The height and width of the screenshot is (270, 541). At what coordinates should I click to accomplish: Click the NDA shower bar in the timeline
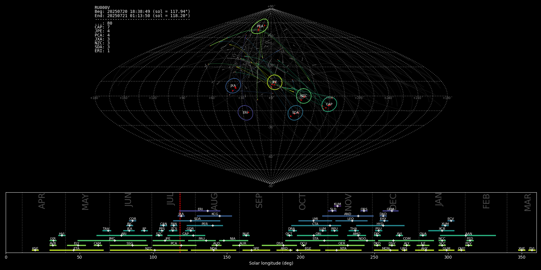213,250
